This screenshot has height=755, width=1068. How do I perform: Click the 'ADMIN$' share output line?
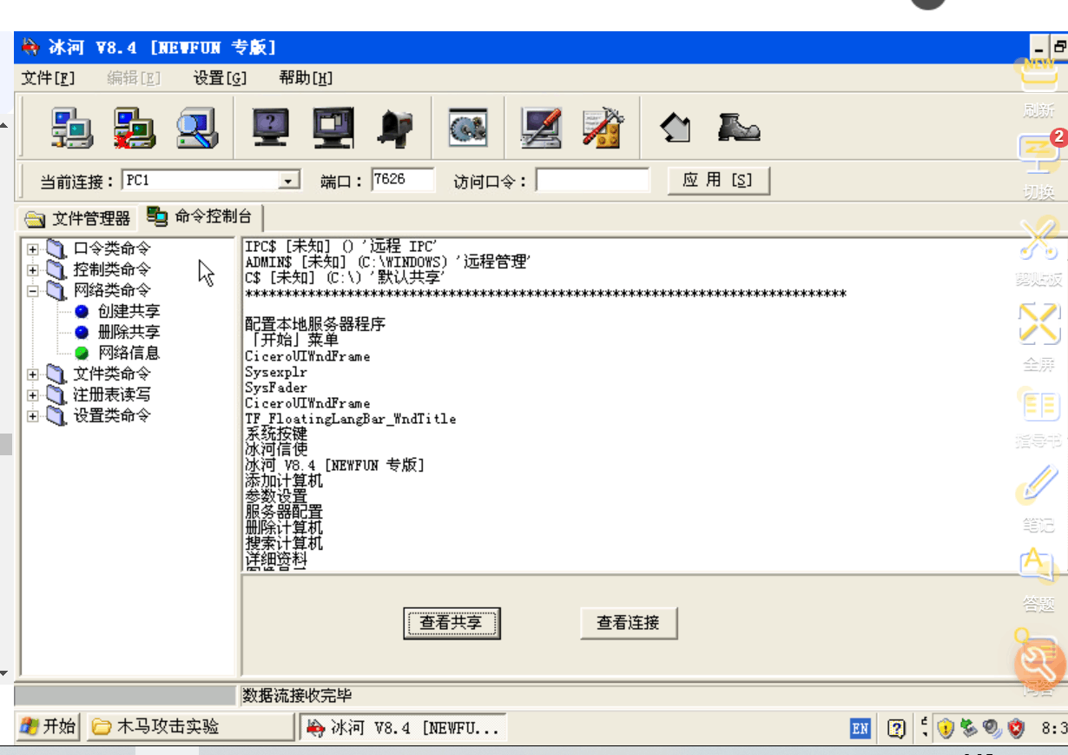pos(387,262)
